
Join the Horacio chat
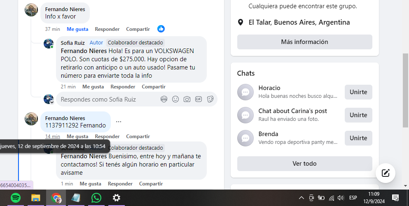tap(358, 92)
